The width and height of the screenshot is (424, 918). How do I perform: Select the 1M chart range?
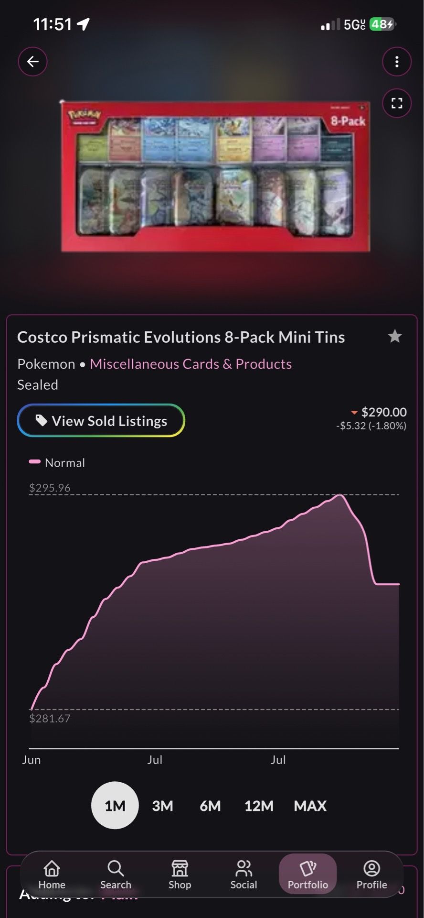(115, 806)
